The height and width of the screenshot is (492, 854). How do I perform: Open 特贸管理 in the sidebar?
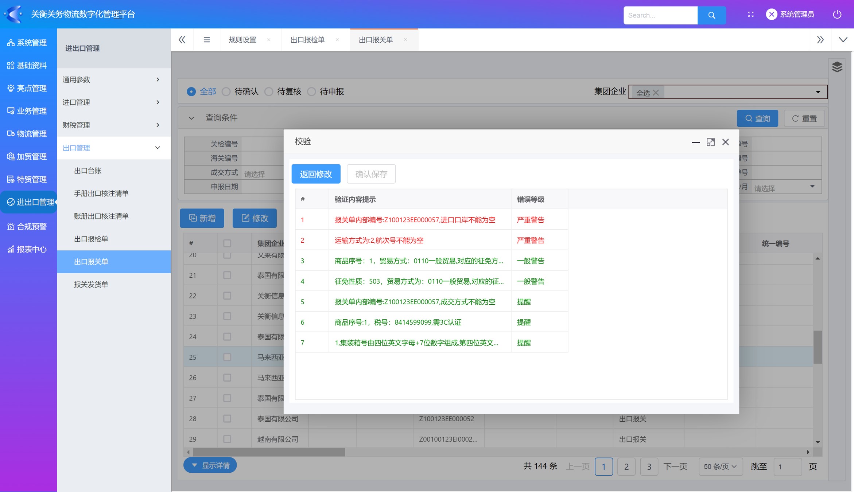click(27, 179)
